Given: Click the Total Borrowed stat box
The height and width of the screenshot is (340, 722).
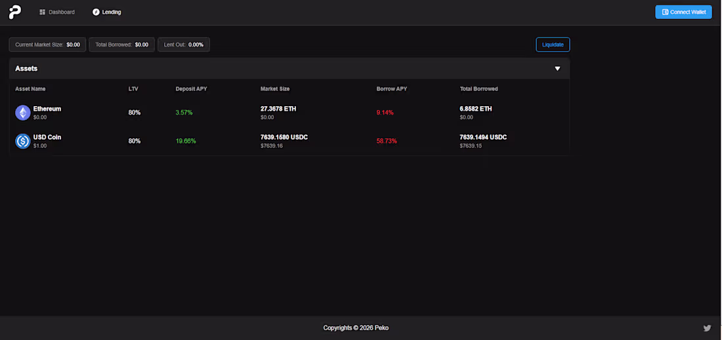Looking at the screenshot, I should click(x=121, y=45).
